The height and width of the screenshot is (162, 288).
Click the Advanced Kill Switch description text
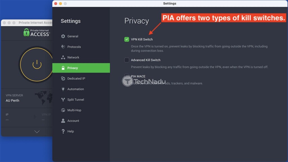[x=199, y=67]
